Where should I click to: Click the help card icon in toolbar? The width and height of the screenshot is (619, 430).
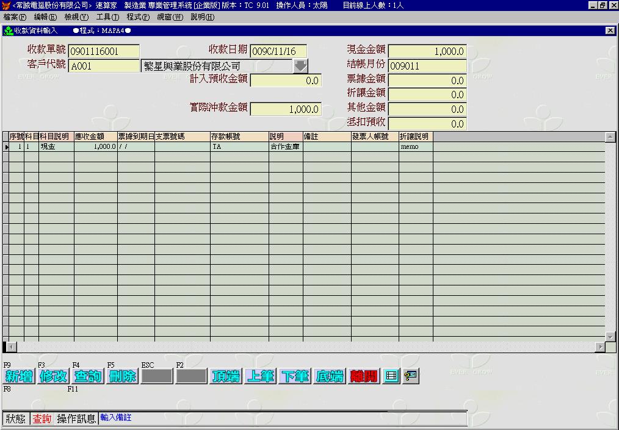tap(410, 376)
